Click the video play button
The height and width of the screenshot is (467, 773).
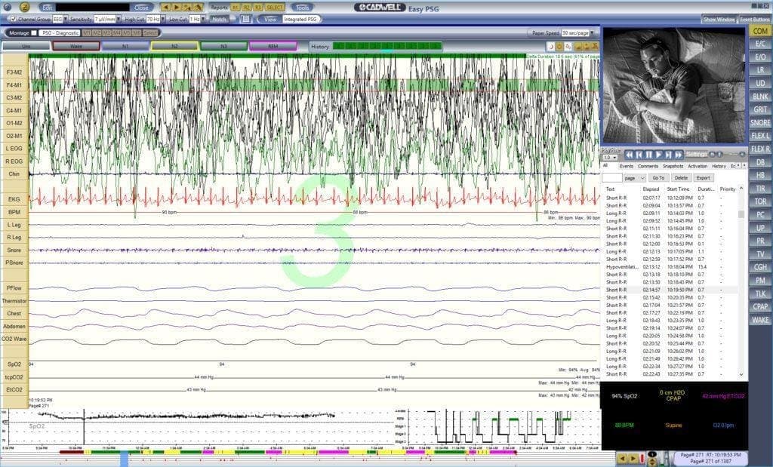658,155
